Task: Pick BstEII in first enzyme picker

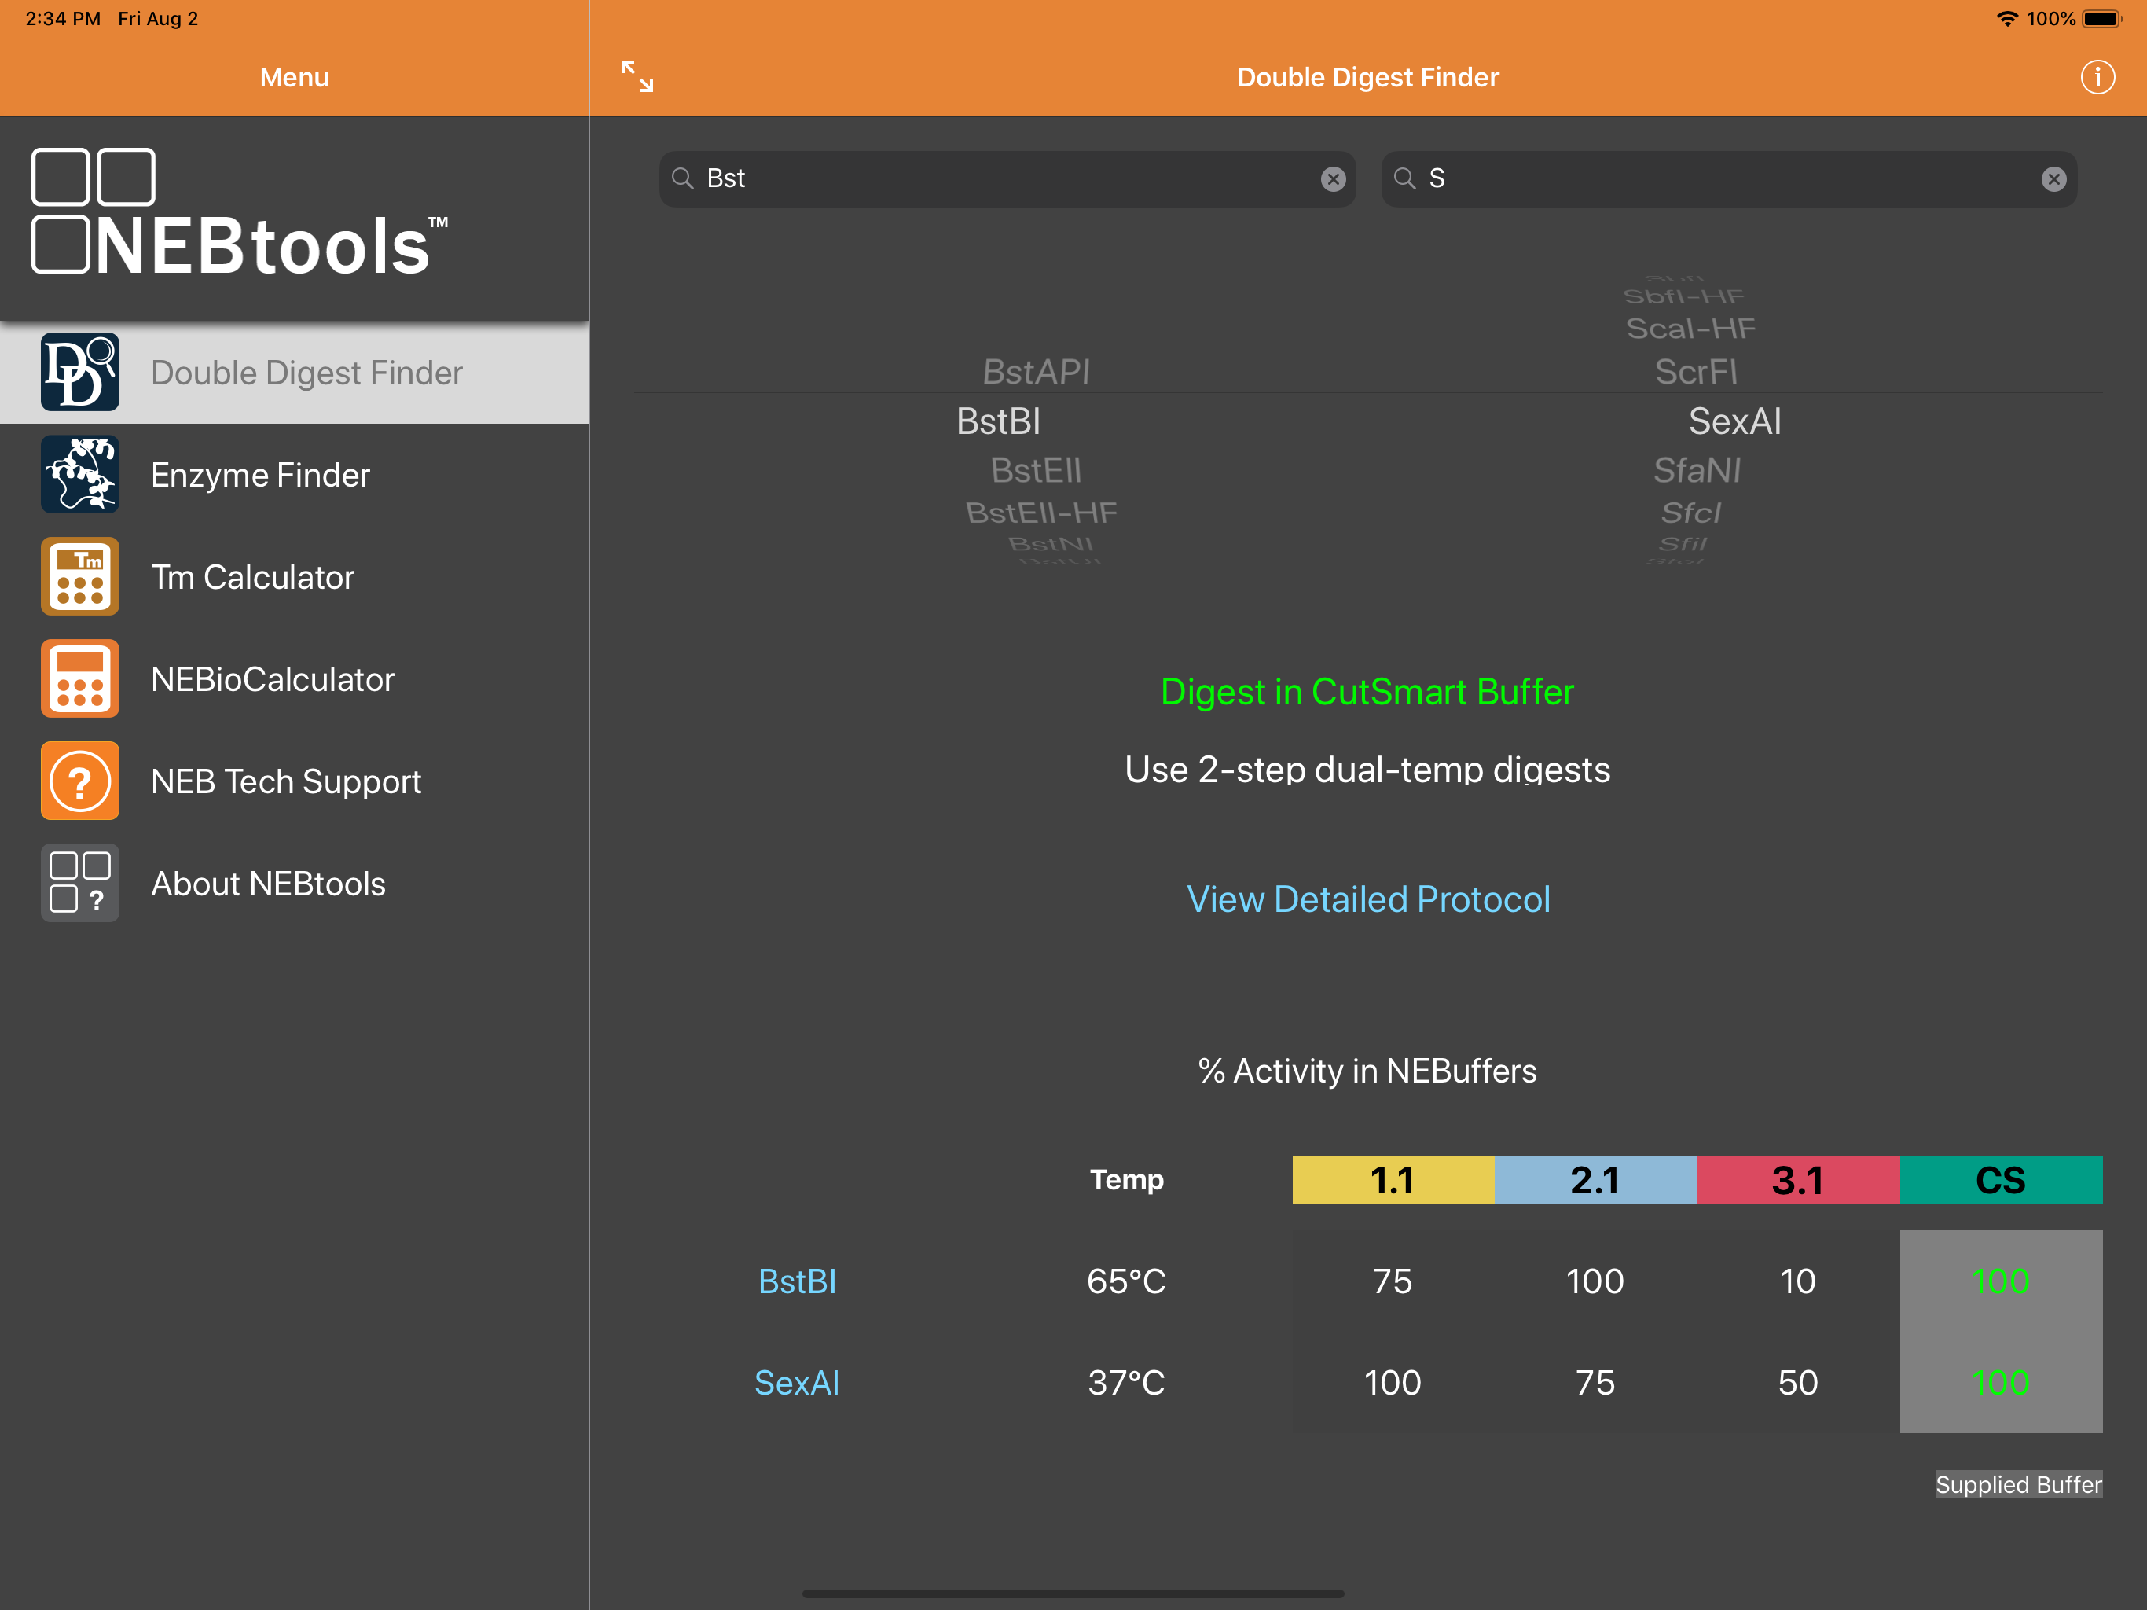Action: coord(1036,470)
